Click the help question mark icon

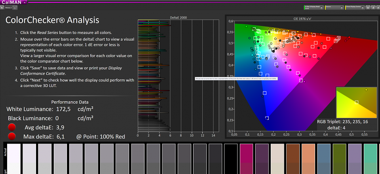click(373, 8)
